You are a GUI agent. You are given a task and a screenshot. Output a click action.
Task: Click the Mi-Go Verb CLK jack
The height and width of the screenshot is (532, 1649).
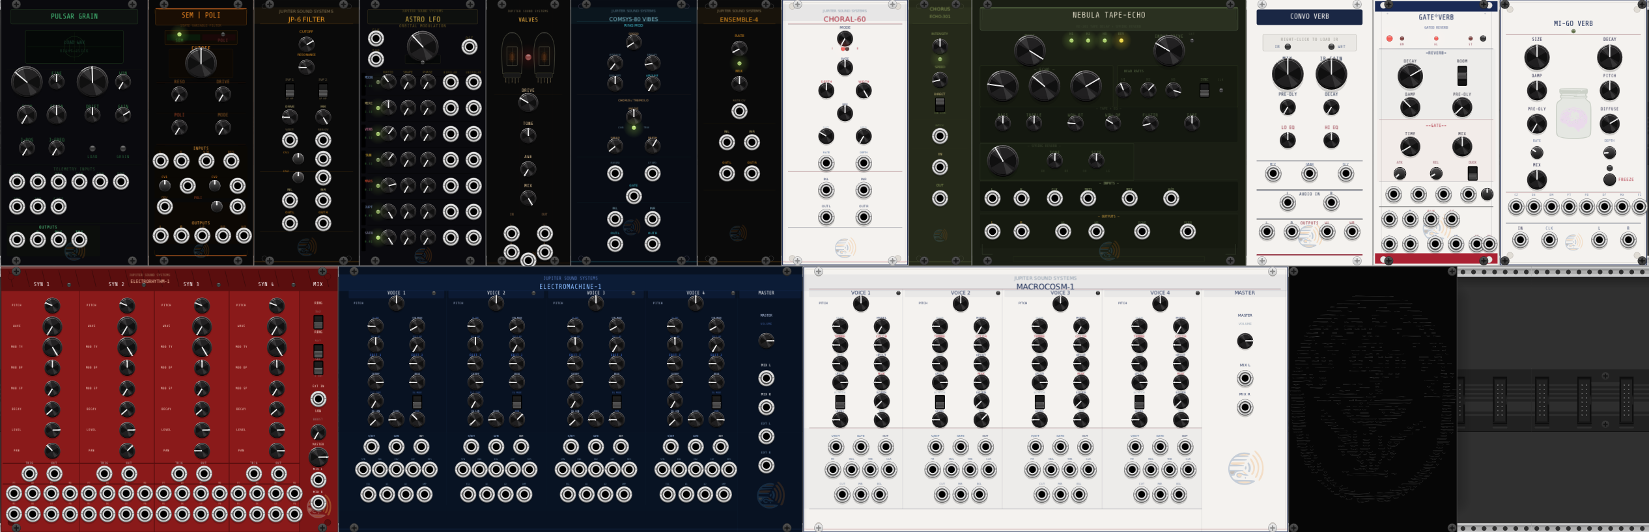(1549, 240)
